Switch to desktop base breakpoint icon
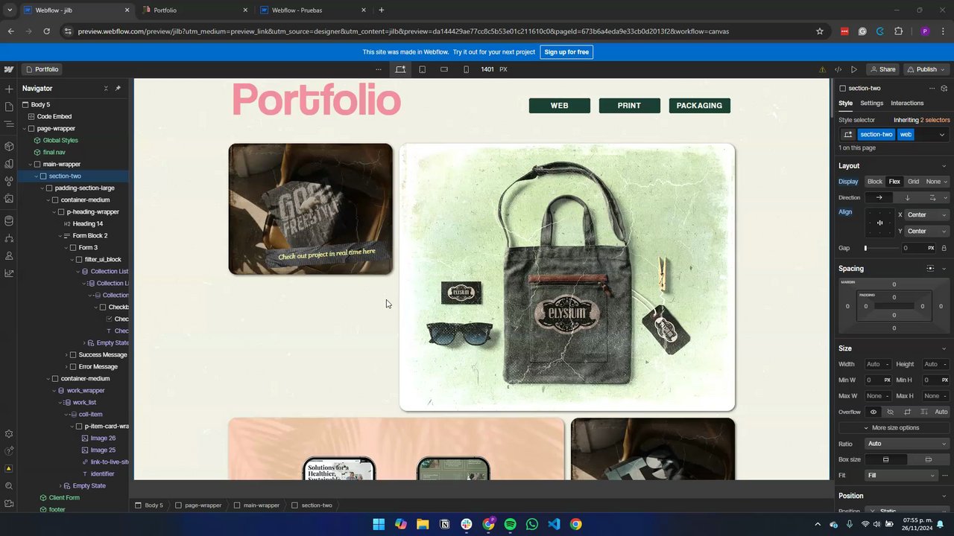Image resolution: width=954 pixels, height=536 pixels. click(x=400, y=69)
